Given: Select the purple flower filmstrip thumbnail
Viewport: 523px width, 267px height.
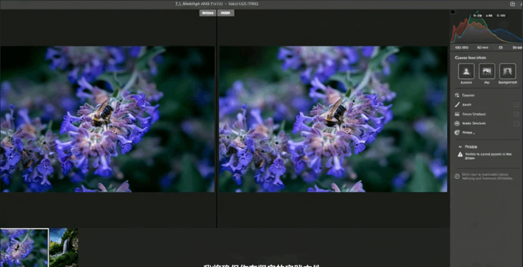Looking at the screenshot, I should [24, 248].
